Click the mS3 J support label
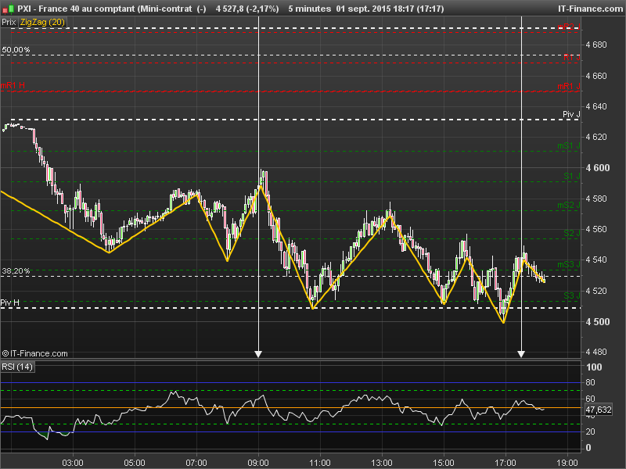 569,264
